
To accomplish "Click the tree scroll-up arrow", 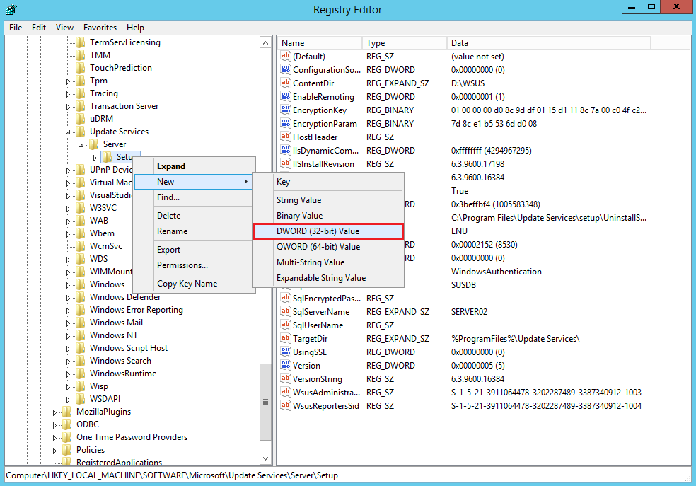I will click(265, 42).
